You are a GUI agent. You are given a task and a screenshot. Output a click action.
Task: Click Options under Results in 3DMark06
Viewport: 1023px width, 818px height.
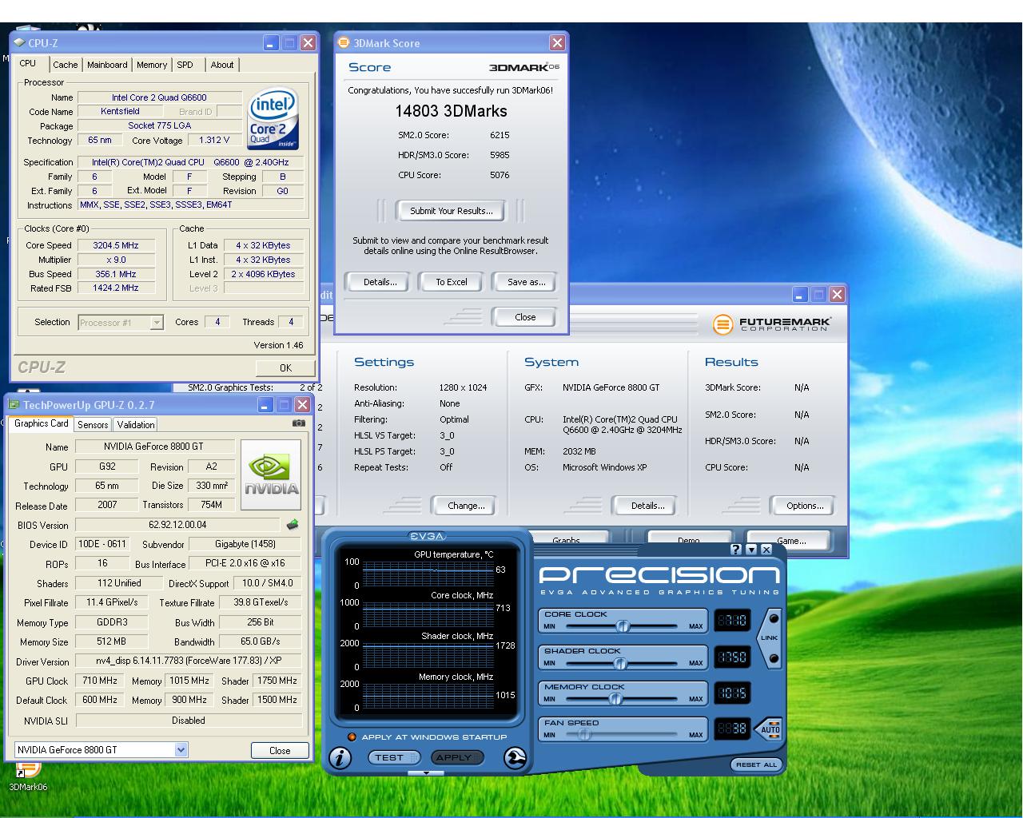(805, 506)
